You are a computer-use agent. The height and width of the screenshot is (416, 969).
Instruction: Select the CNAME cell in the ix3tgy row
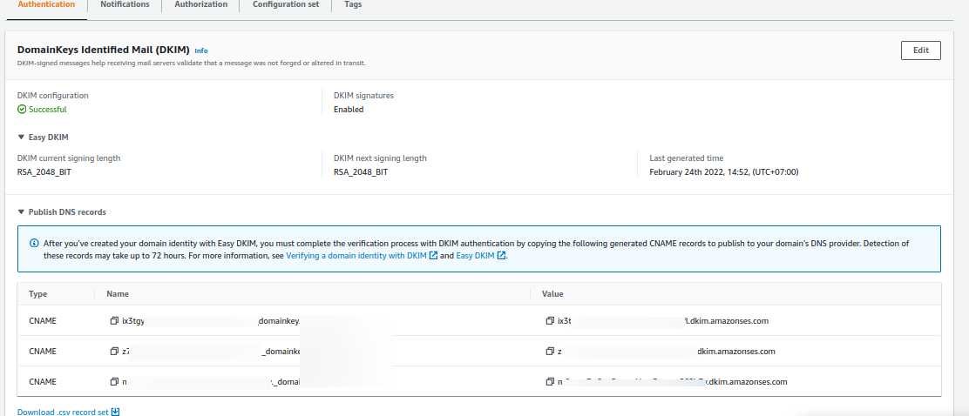[x=43, y=321]
